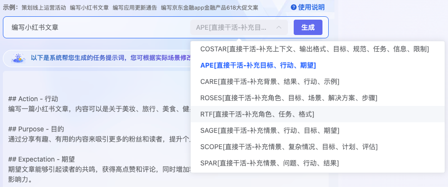Focus the task input containing 编写小红书文章
The width and height of the screenshot is (448, 187).
coord(99,27)
